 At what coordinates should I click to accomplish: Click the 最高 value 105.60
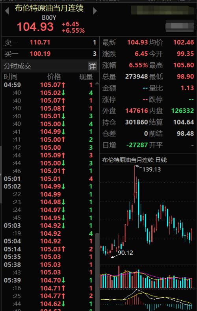pos(184,65)
